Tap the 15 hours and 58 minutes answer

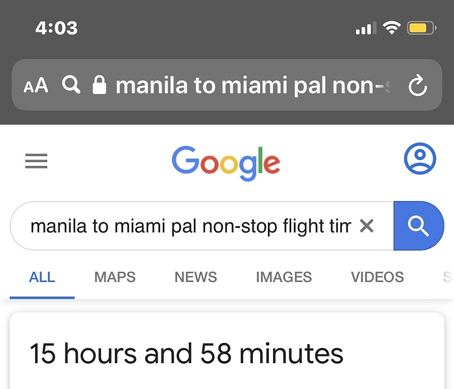[x=187, y=354]
